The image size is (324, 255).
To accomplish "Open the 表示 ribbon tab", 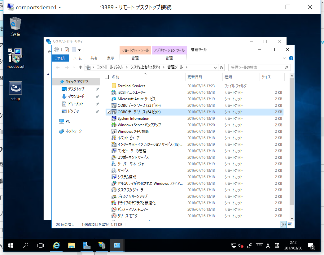I will [111, 58].
